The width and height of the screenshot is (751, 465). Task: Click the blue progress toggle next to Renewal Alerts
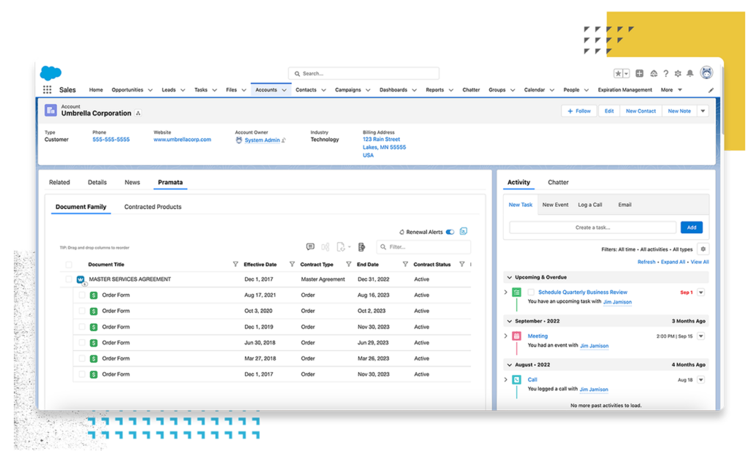click(464, 232)
